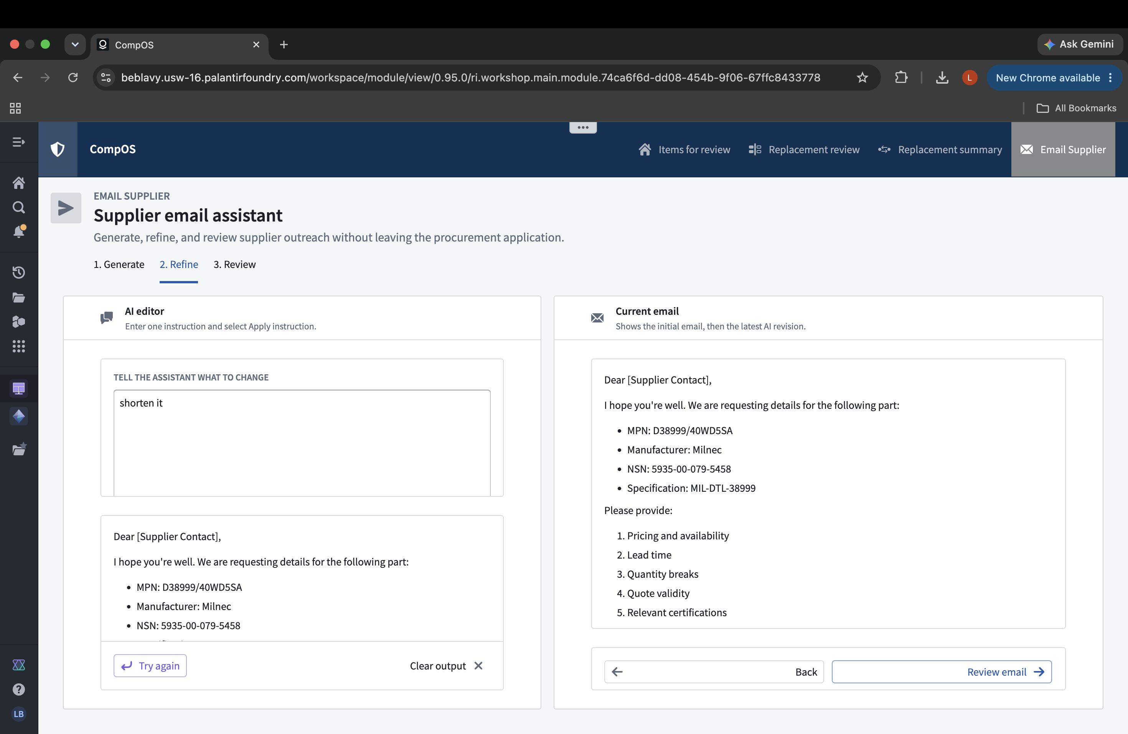This screenshot has height=734, width=1128.
Task: Open the nine-dot applications grid in sidebar
Action: pyautogui.click(x=18, y=346)
